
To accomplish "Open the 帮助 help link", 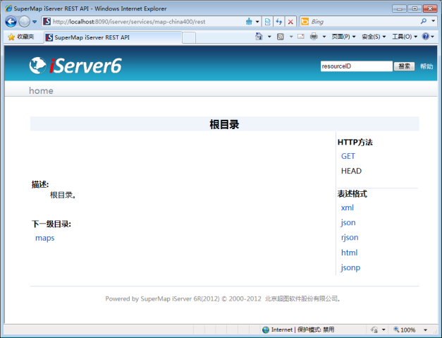I will (426, 66).
